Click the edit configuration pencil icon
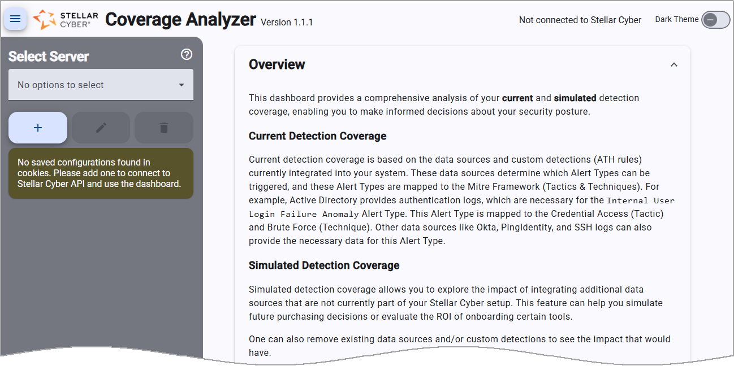 [101, 127]
